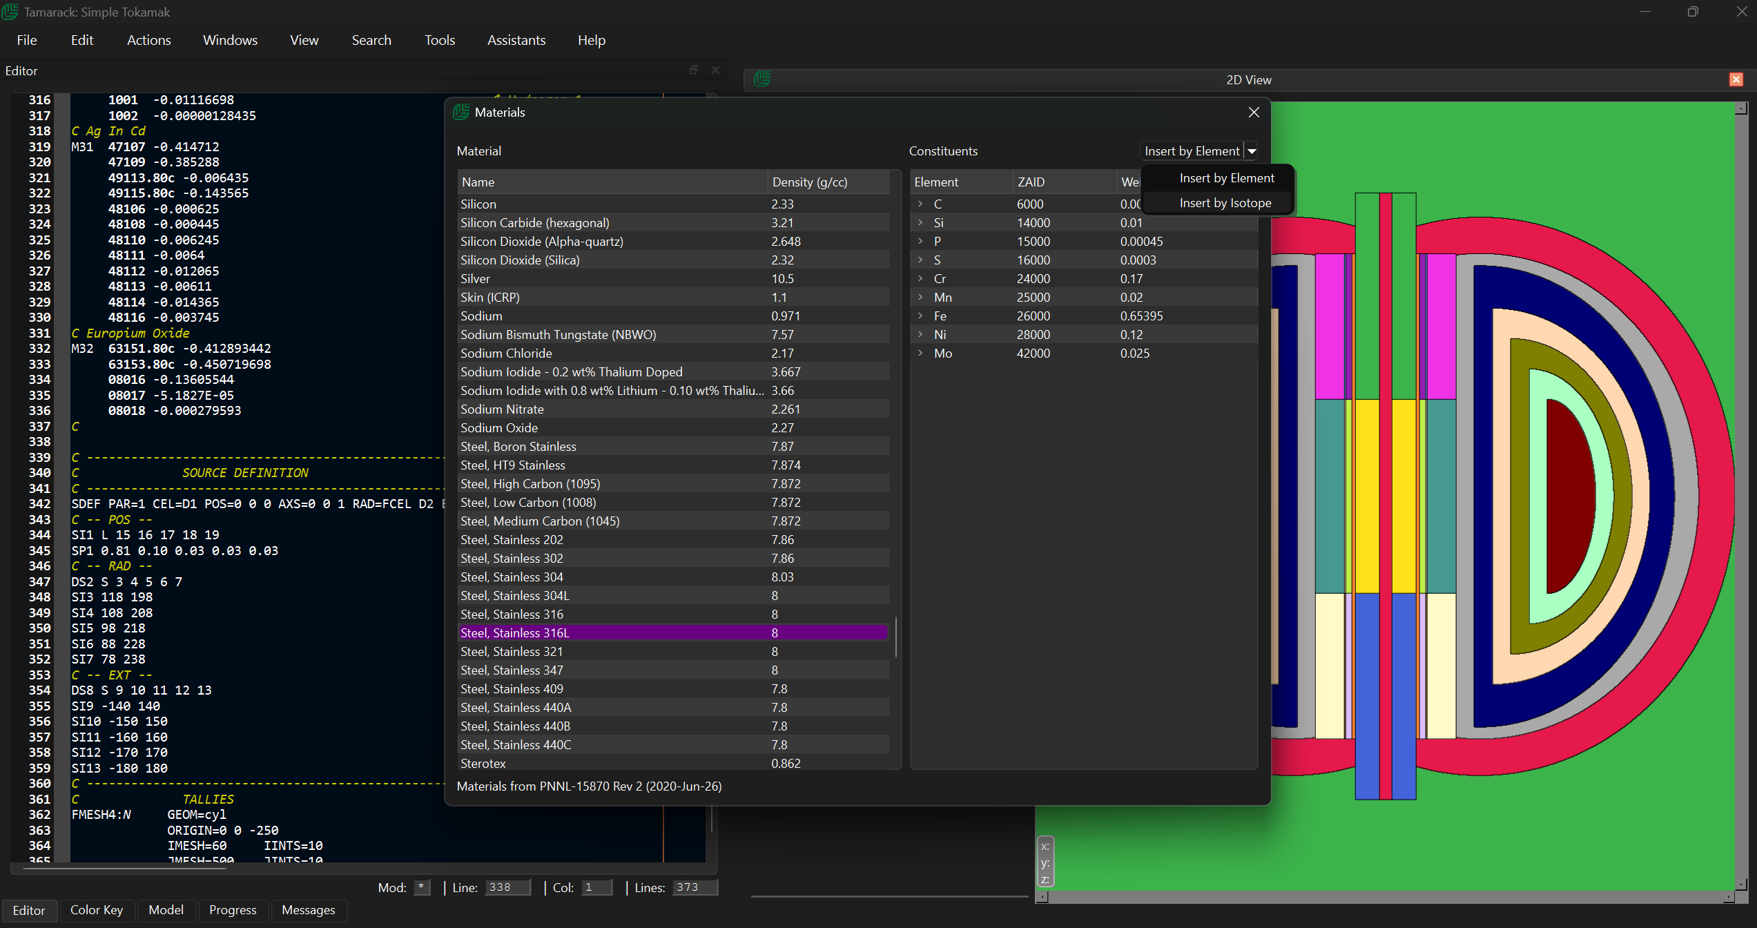The image size is (1757, 928).
Task: Close the Materials dialog
Action: coord(1254,113)
